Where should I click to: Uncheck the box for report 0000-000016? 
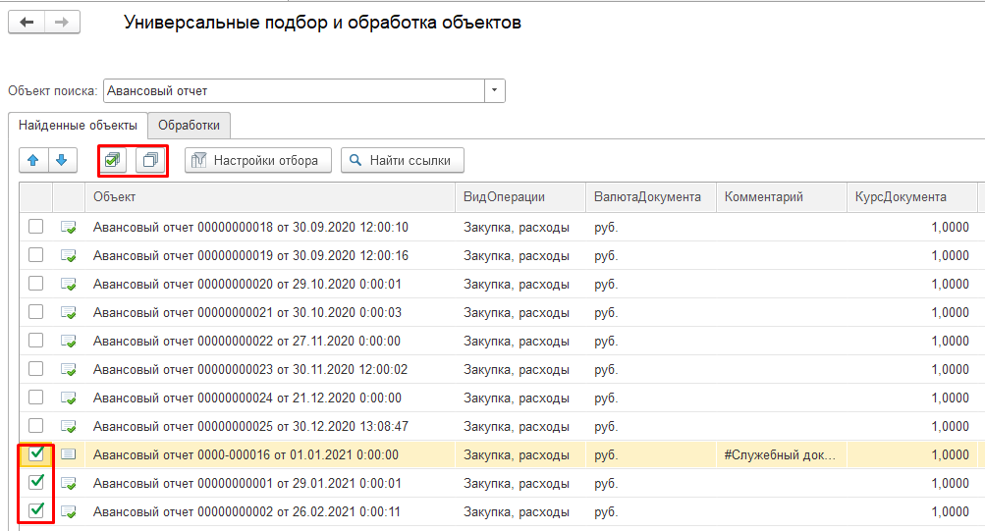[x=36, y=454]
